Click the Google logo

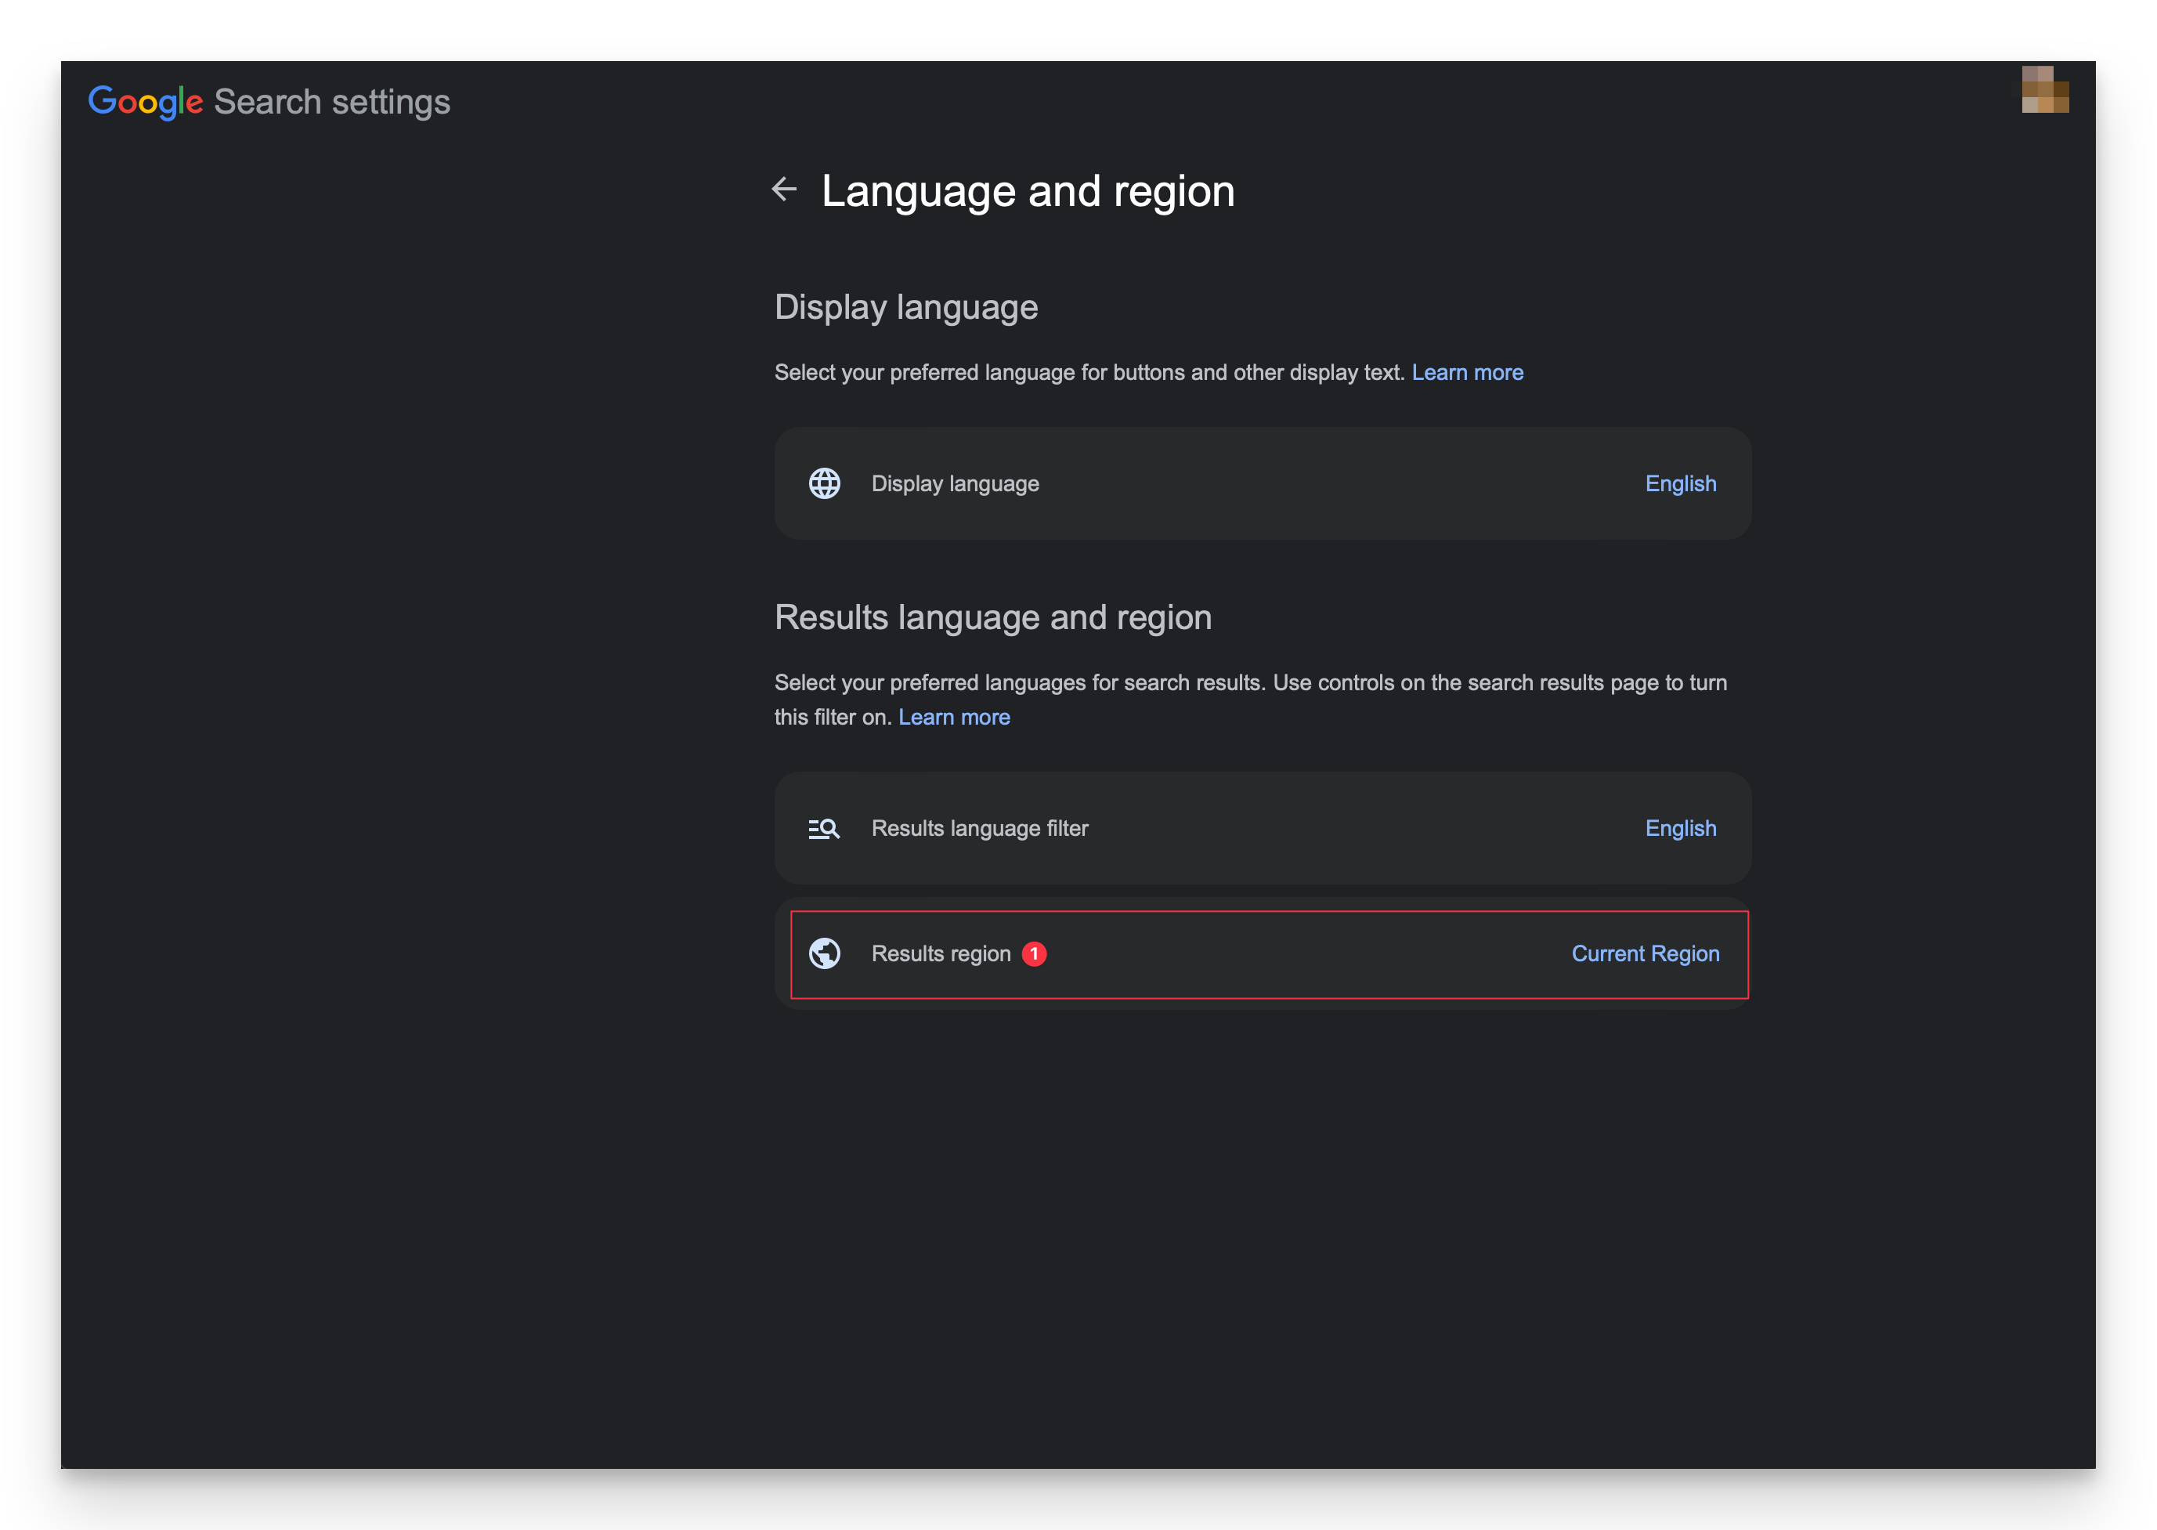pyautogui.click(x=146, y=102)
